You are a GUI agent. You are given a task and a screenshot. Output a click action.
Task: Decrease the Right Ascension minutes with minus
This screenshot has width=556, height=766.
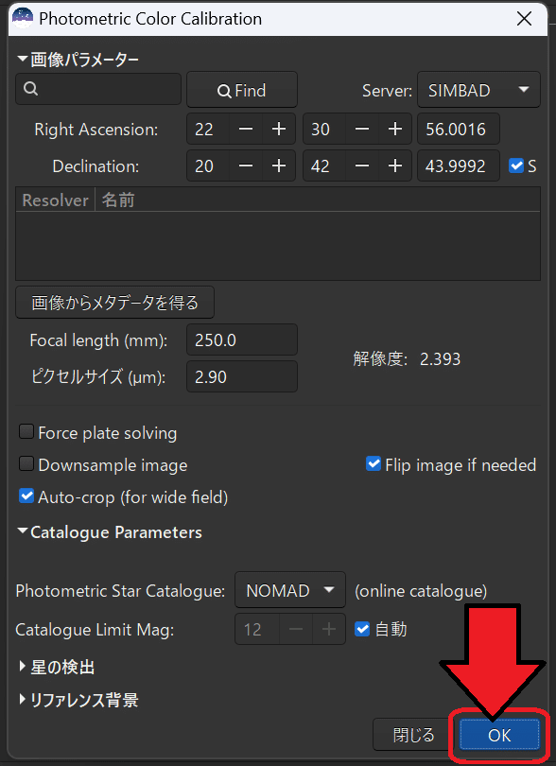pos(362,129)
